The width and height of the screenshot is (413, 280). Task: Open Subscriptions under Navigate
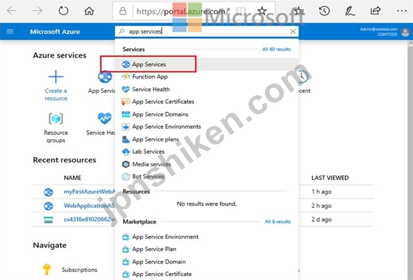click(79, 269)
